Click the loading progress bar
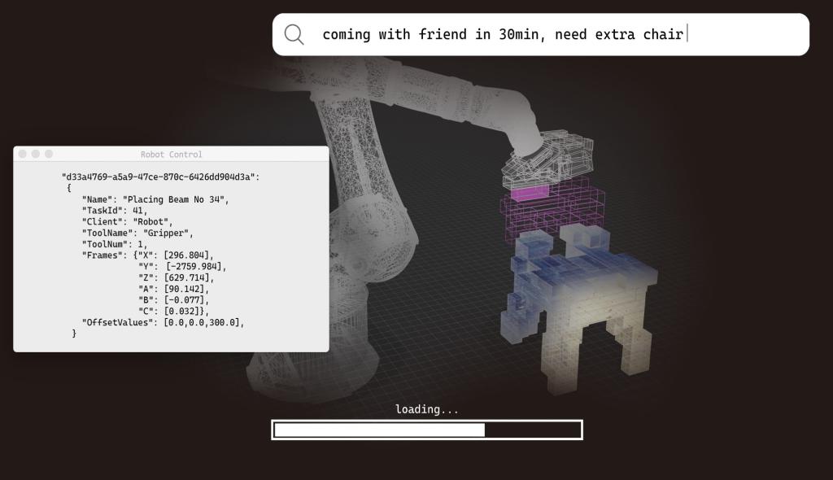833x480 pixels. 426,430
